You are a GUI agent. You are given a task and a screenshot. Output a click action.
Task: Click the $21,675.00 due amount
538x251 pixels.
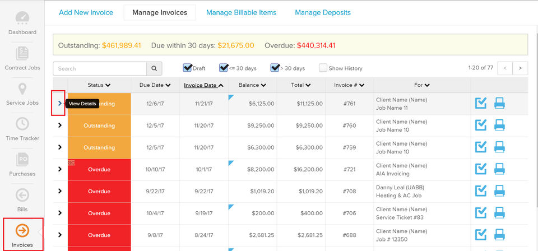click(236, 45)
